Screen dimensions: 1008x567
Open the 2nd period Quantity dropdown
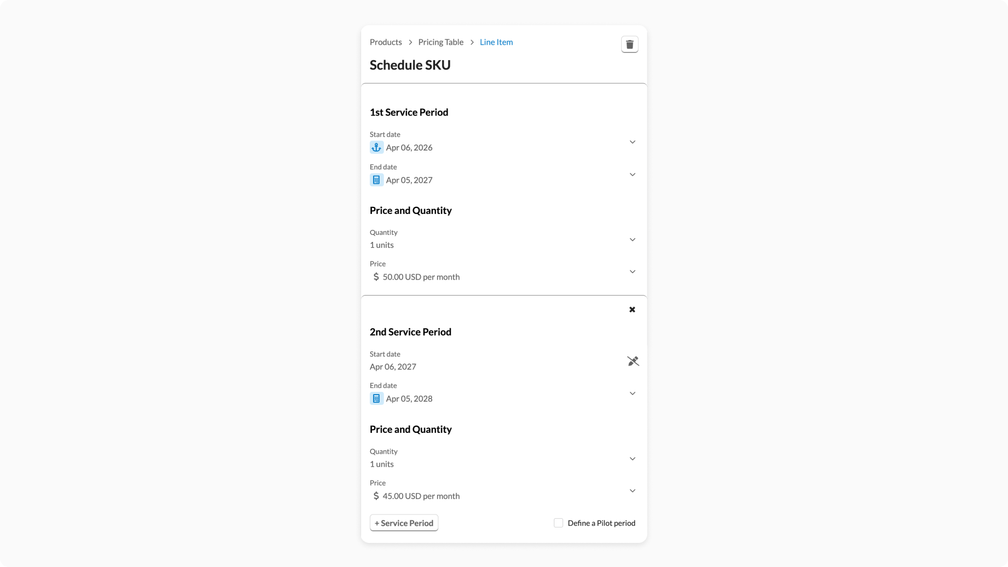click(x=632, y=459)
